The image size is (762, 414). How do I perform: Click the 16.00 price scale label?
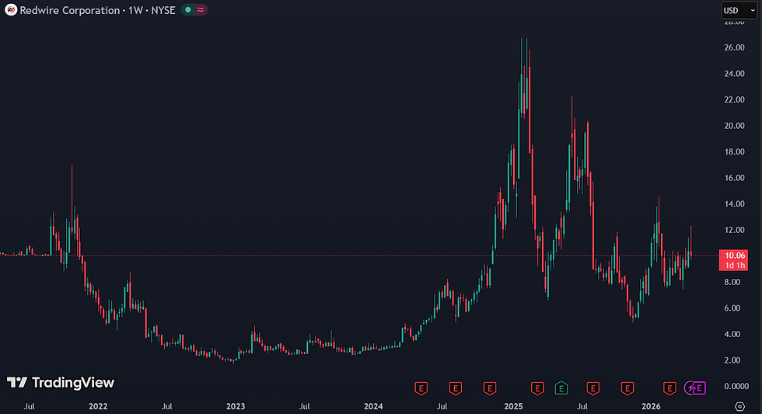click(x=734, y=178)
